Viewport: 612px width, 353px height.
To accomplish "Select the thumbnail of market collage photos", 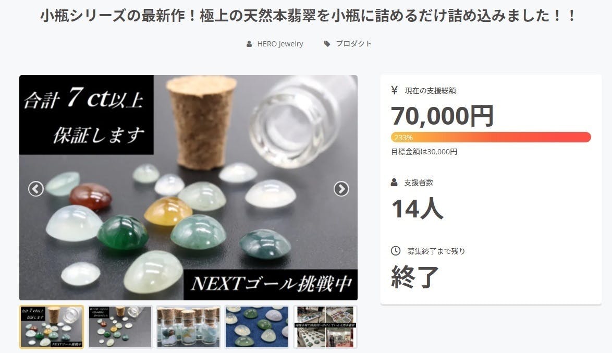I will (325, 327).
